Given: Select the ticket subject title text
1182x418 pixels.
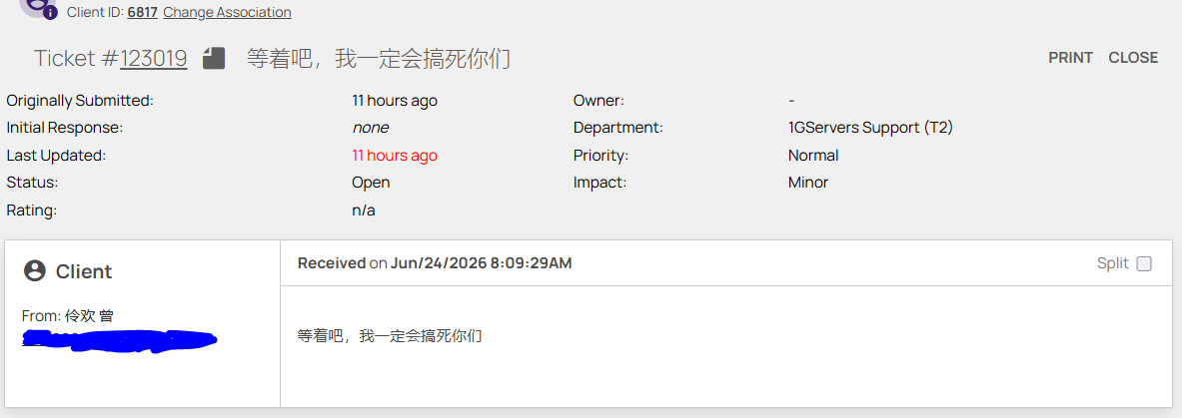Looking at the screenshot, I should (379, 58).
